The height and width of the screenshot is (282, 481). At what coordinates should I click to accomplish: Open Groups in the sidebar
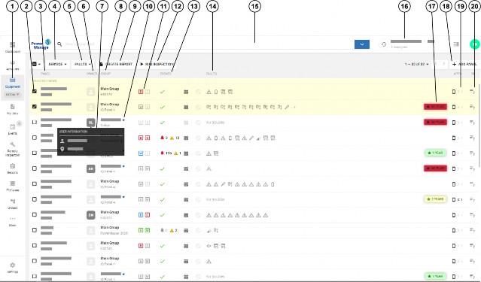[x=12, y=204]
